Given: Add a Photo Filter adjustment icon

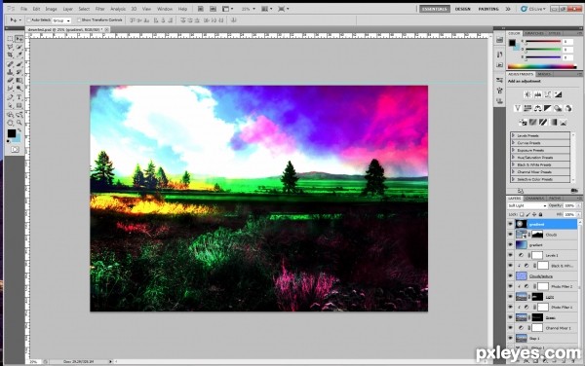Looking at the screenshot, I should tap(558, 108).
